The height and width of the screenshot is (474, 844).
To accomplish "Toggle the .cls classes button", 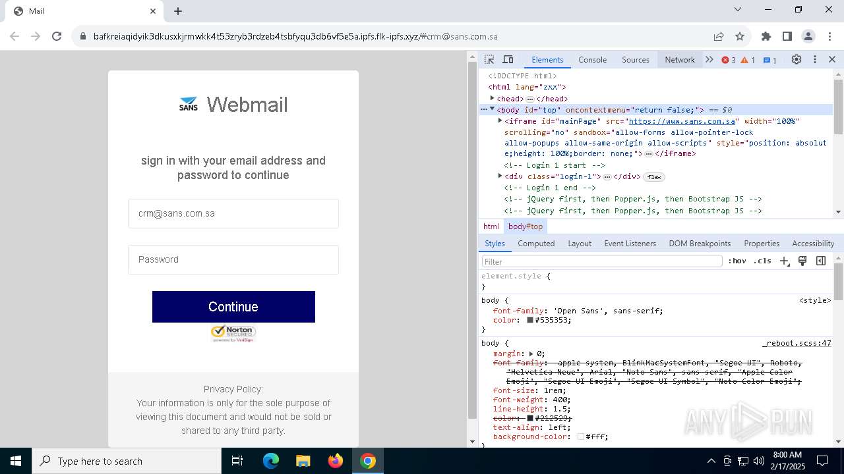I will (762, 261).
